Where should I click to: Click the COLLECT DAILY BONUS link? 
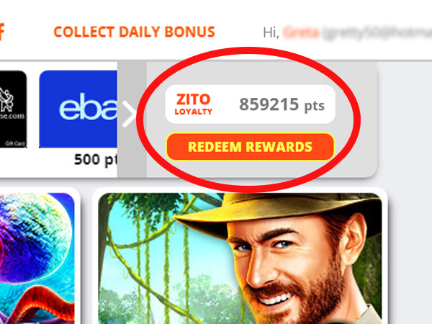[134, 32]
